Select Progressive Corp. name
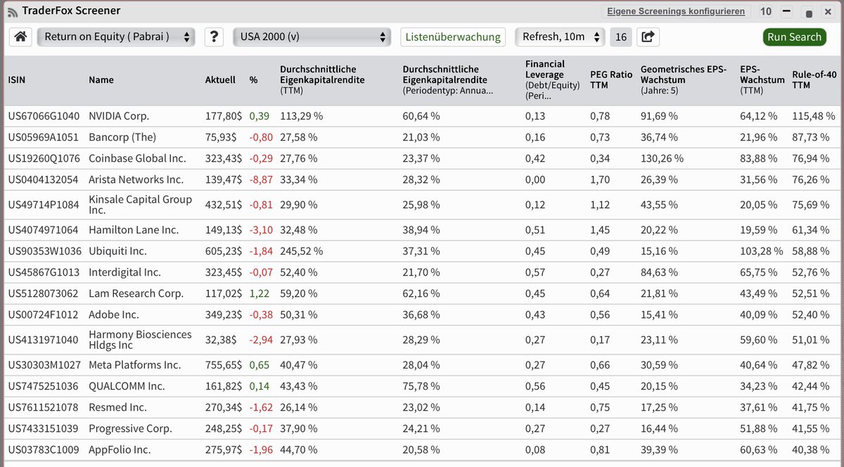844x467 pixels. pos(130,428)
